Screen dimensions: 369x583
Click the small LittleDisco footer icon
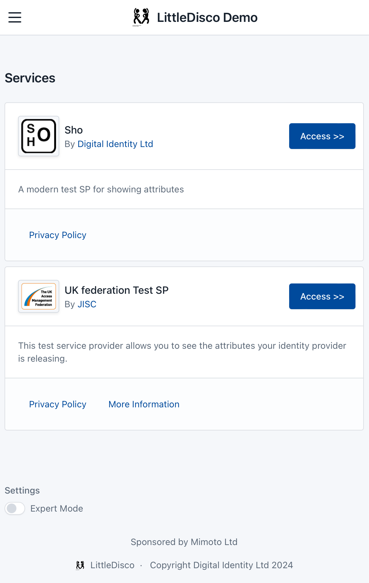coord(80,565)
